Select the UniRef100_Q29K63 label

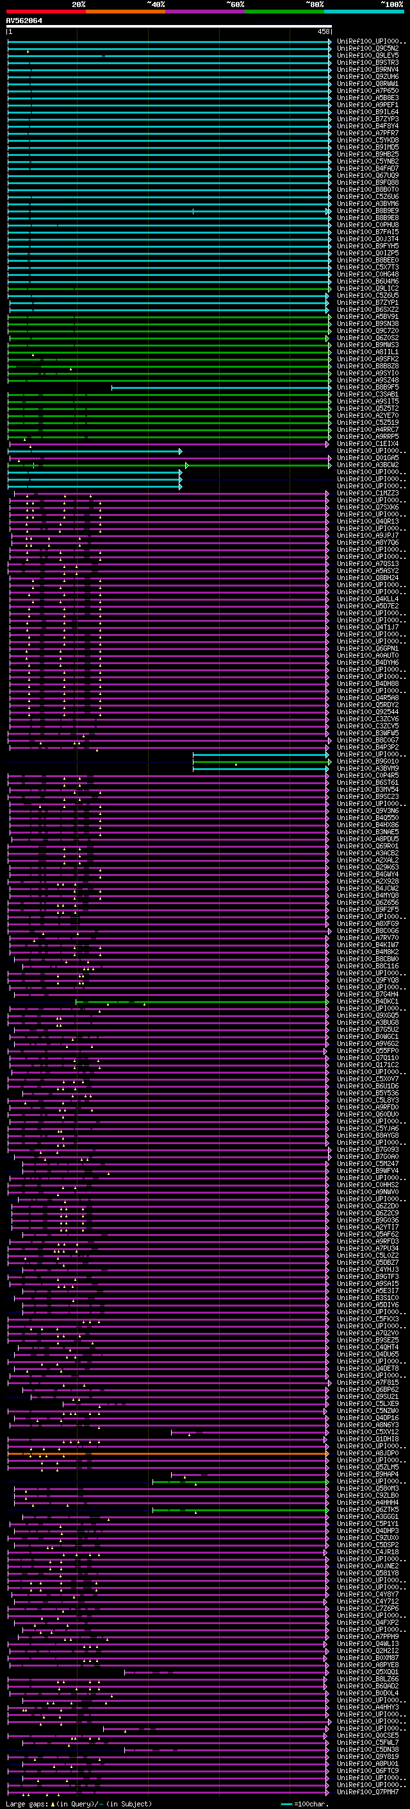point(367,866)
